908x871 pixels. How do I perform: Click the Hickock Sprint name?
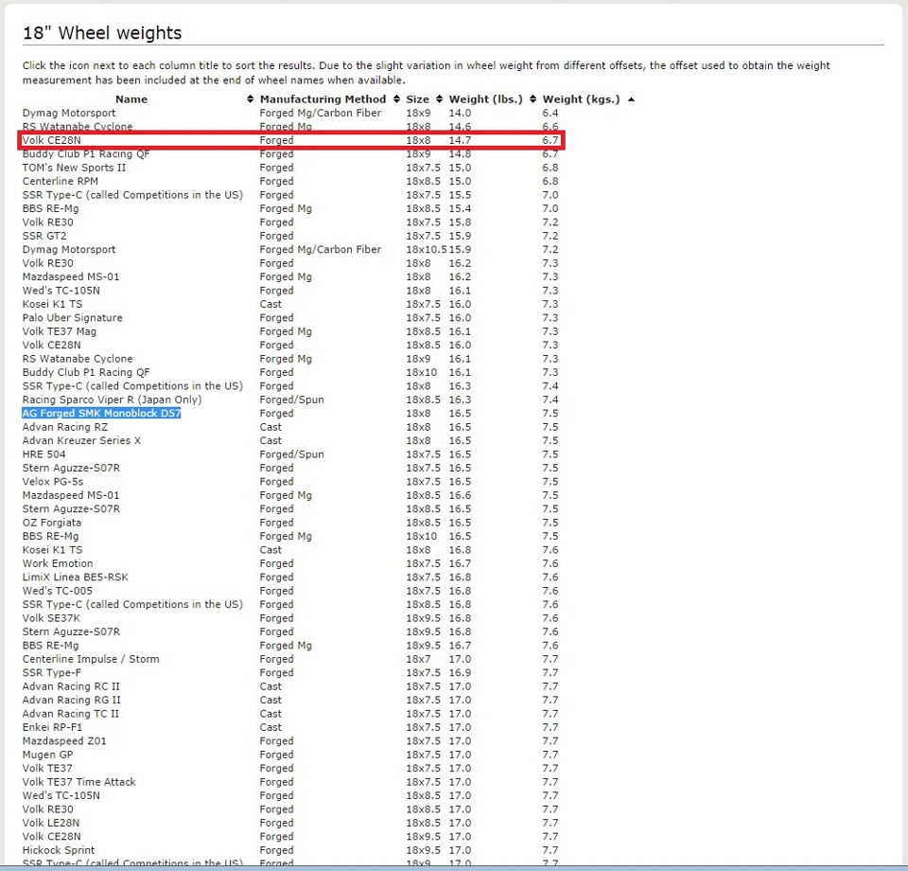click(x=59, y=850)
